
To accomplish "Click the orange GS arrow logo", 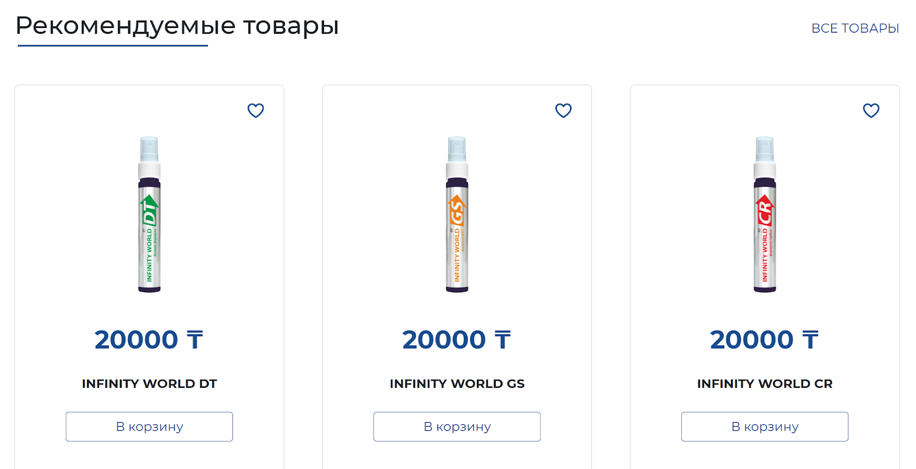I will [457, 210].
